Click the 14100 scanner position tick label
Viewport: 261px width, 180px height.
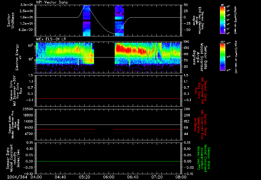pyautogui.click(x=28, y=121)
